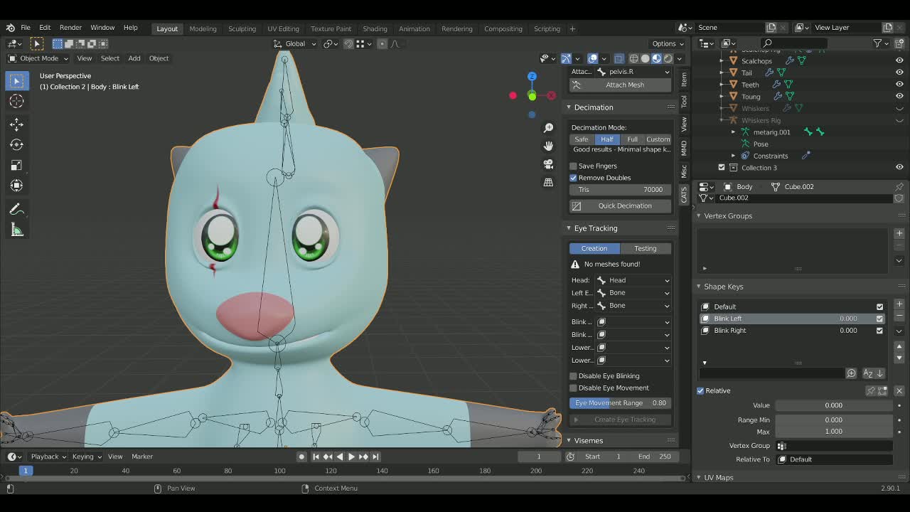
Task: Uncheck Remove Doubles
Action: [573, 178]
